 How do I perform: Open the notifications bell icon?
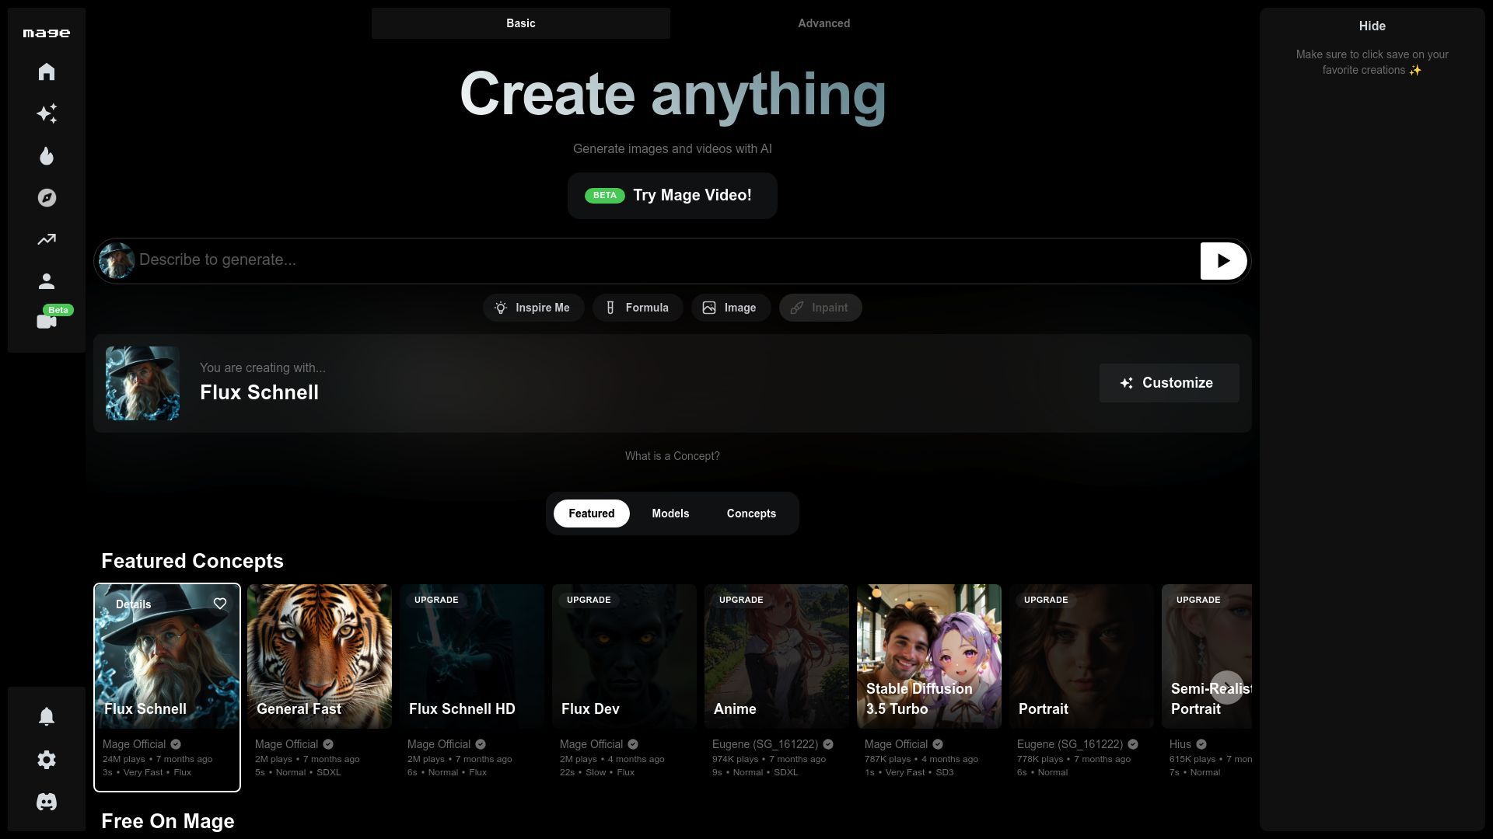[x=47, y=716]
